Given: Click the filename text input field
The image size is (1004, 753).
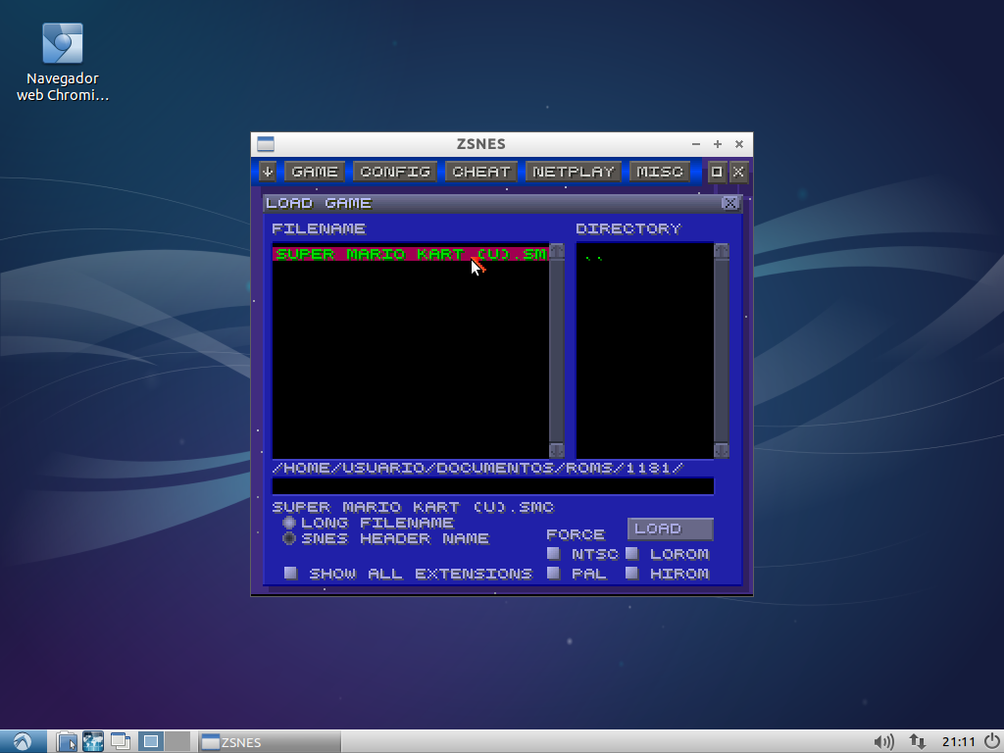Looking at the screenshot, I should pos(492,486).
